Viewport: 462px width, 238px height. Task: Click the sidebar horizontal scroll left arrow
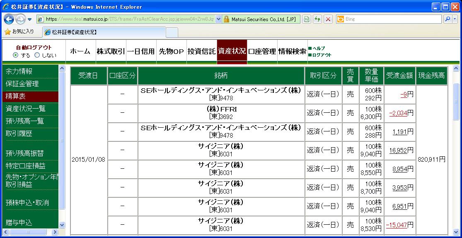click(x=6, y=232)
